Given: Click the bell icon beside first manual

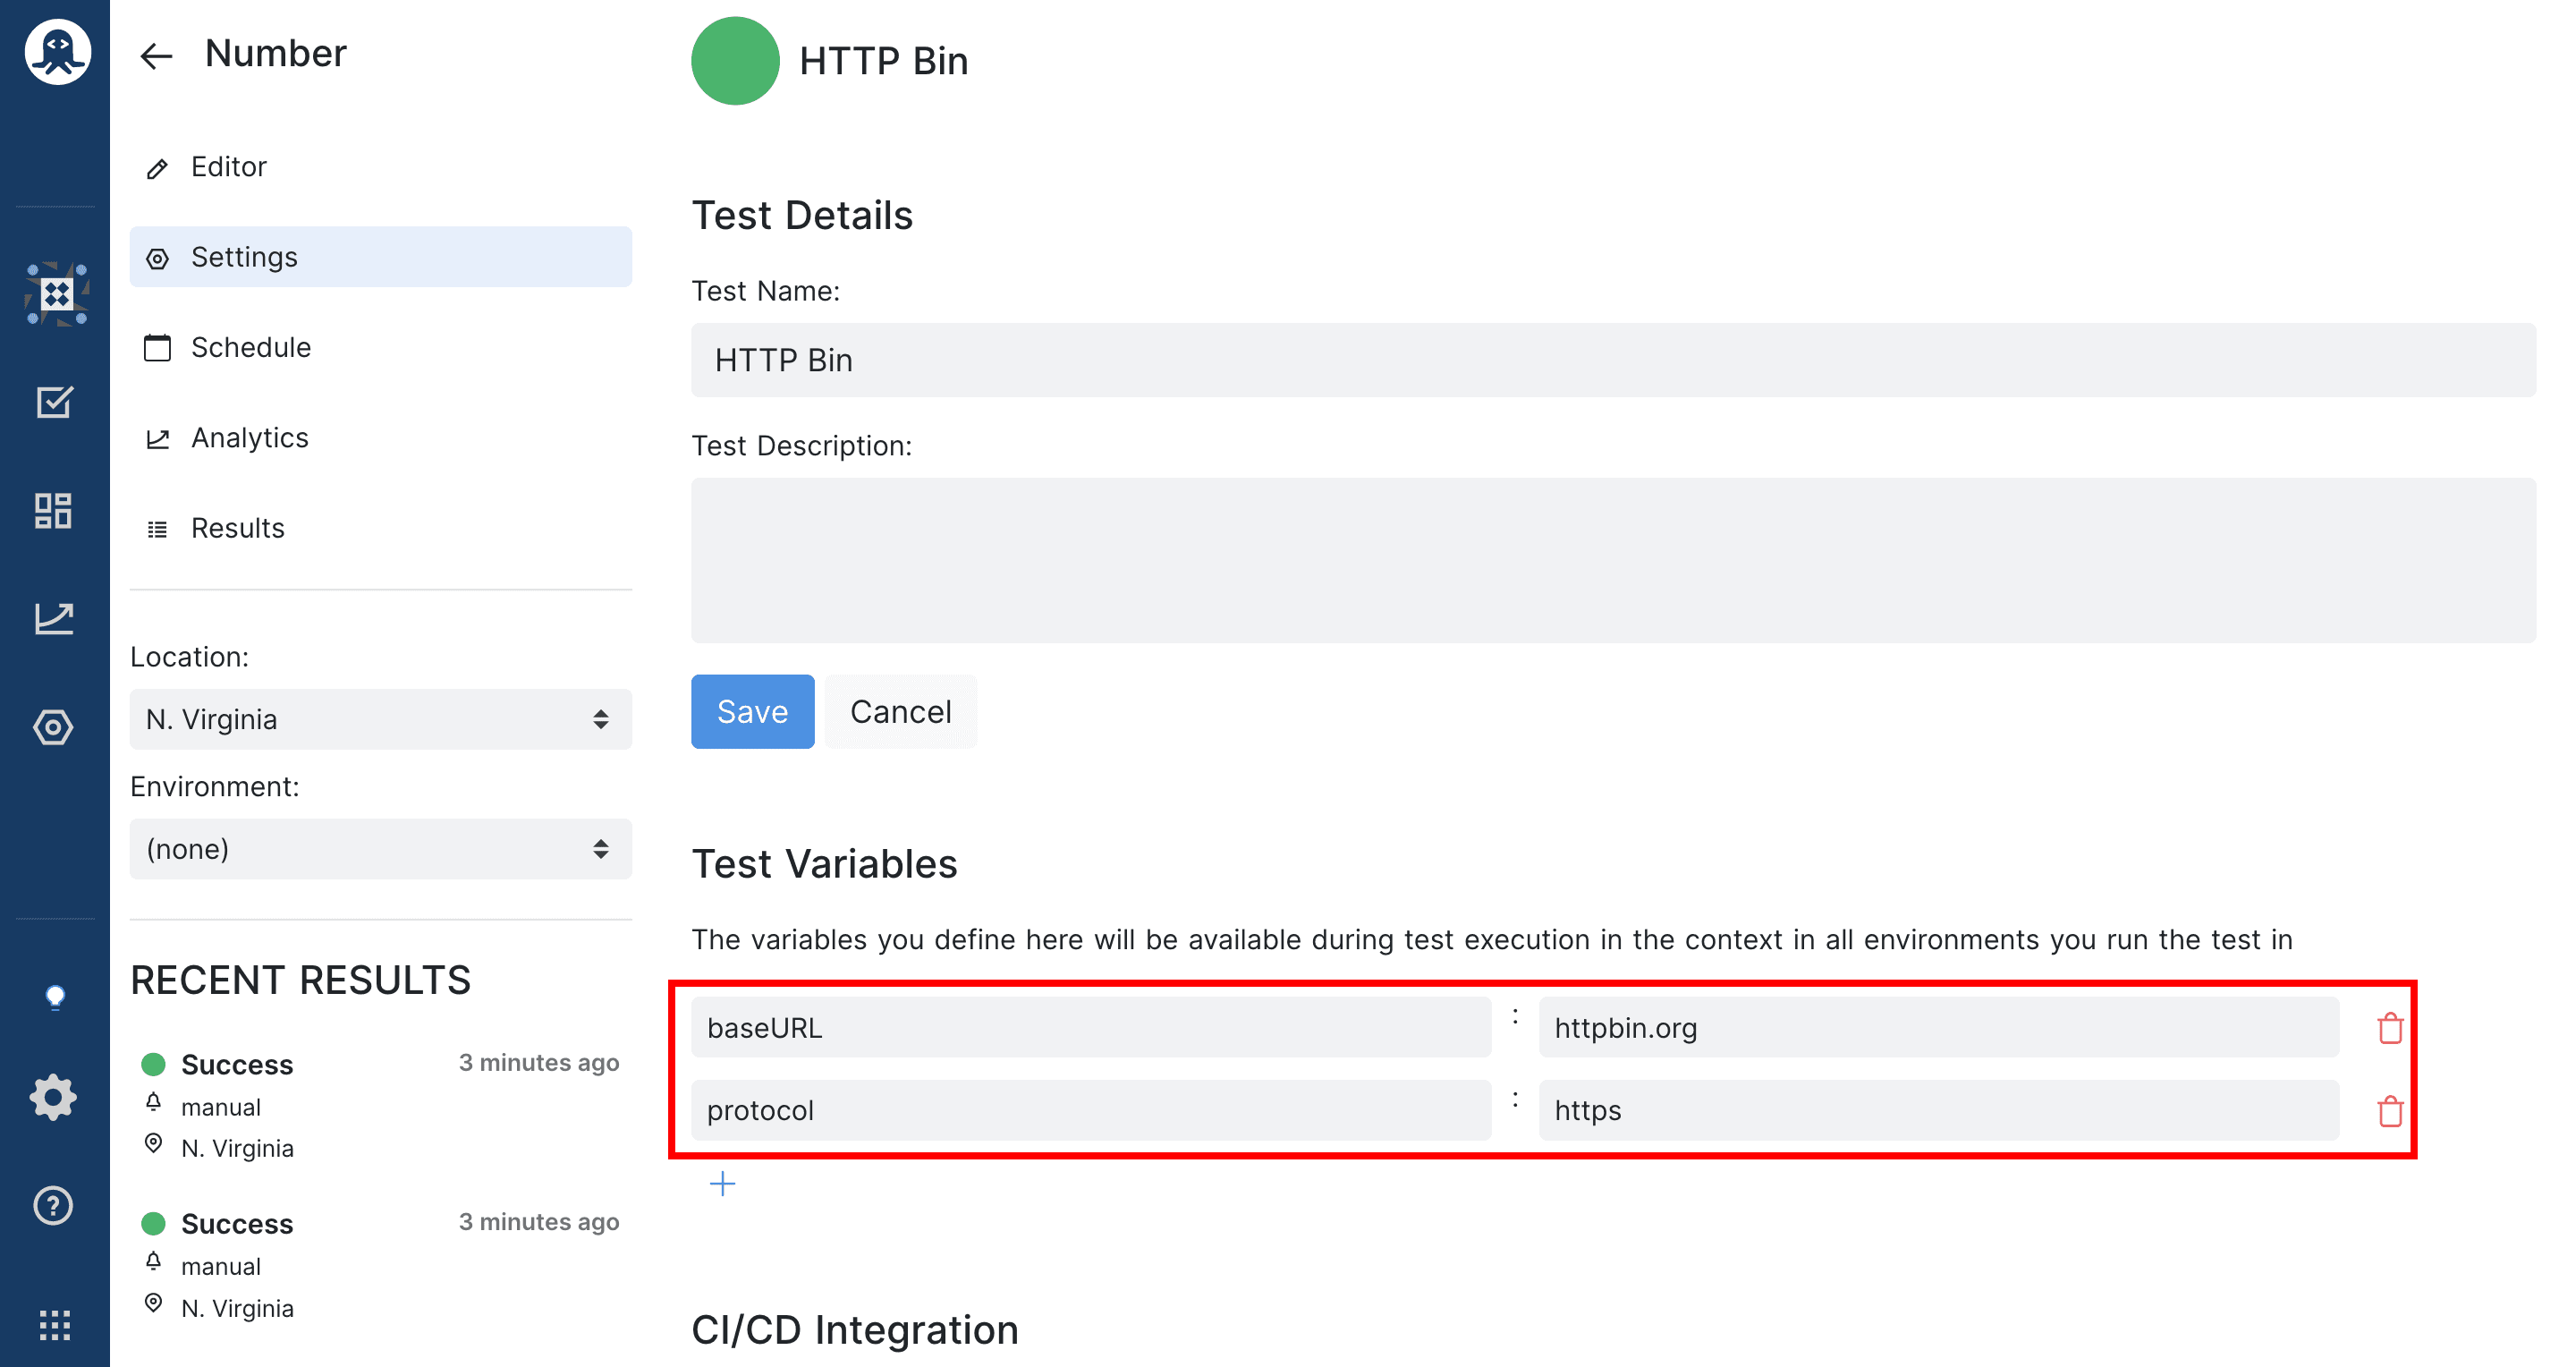Looking at the screenshot, I should 153,1103.
